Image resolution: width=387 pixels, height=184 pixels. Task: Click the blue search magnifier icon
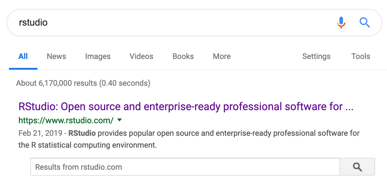pos(364,22)
